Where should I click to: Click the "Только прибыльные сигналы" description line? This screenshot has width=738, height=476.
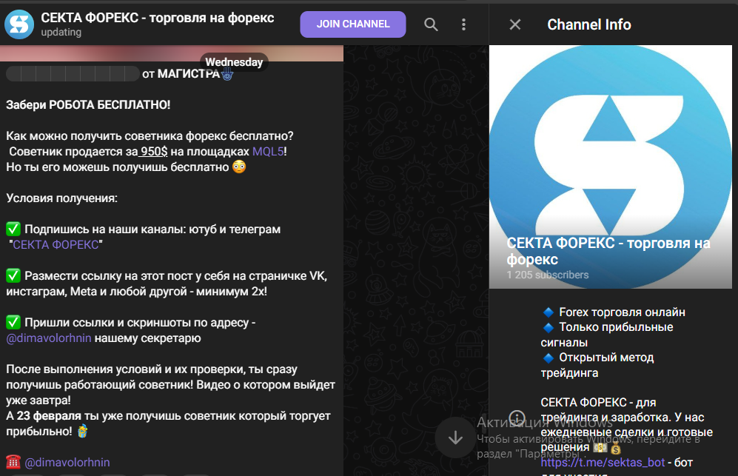(607, 335)
